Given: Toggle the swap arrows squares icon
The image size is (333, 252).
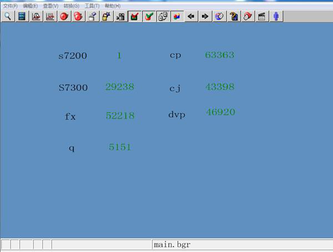Looking at the screenshot, I should (x=163, y=16).
